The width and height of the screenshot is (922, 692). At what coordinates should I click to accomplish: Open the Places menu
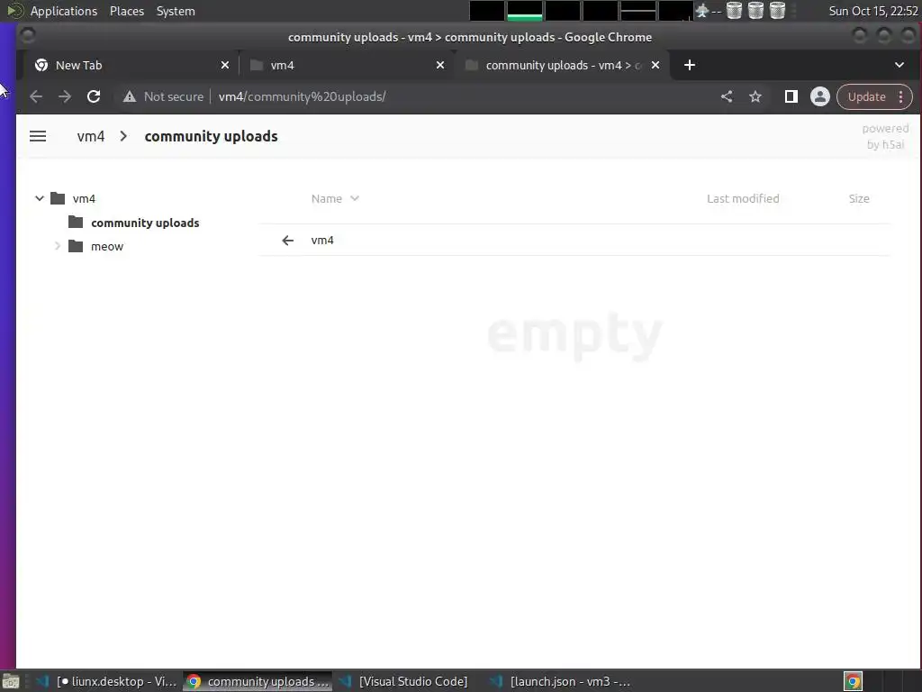(127, 11)
